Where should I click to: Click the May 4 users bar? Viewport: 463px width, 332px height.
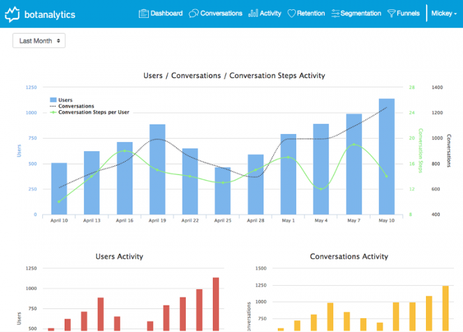point(321,169)
